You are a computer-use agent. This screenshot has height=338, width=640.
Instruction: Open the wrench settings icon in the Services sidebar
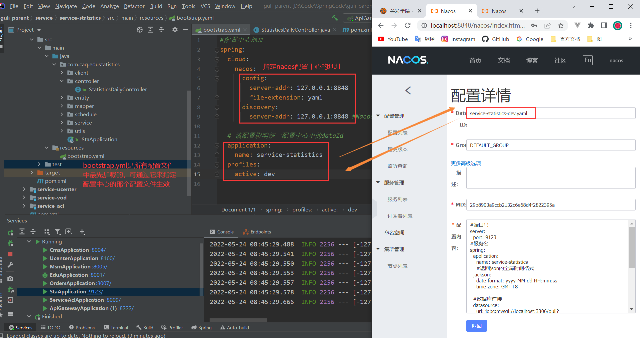(10, 265)
